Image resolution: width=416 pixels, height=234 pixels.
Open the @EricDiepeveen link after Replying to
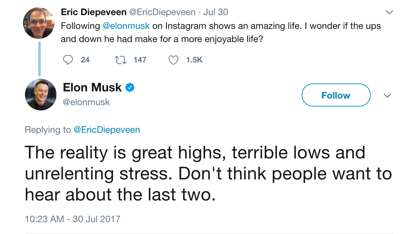pos(107,130)
